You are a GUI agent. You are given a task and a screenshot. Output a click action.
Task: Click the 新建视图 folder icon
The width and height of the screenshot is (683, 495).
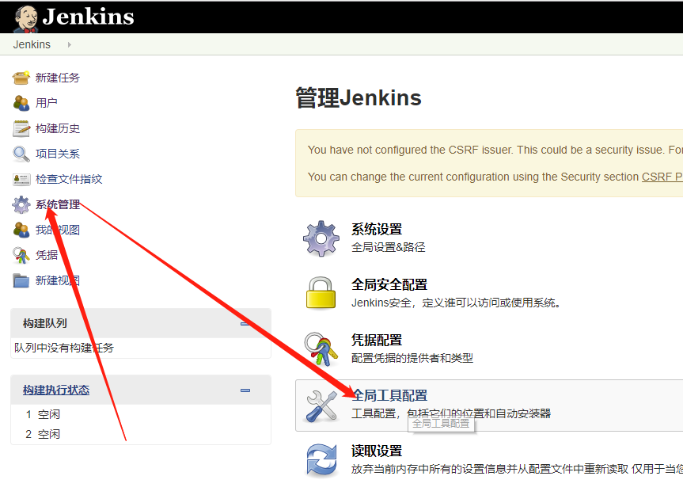tap(21, 280)
